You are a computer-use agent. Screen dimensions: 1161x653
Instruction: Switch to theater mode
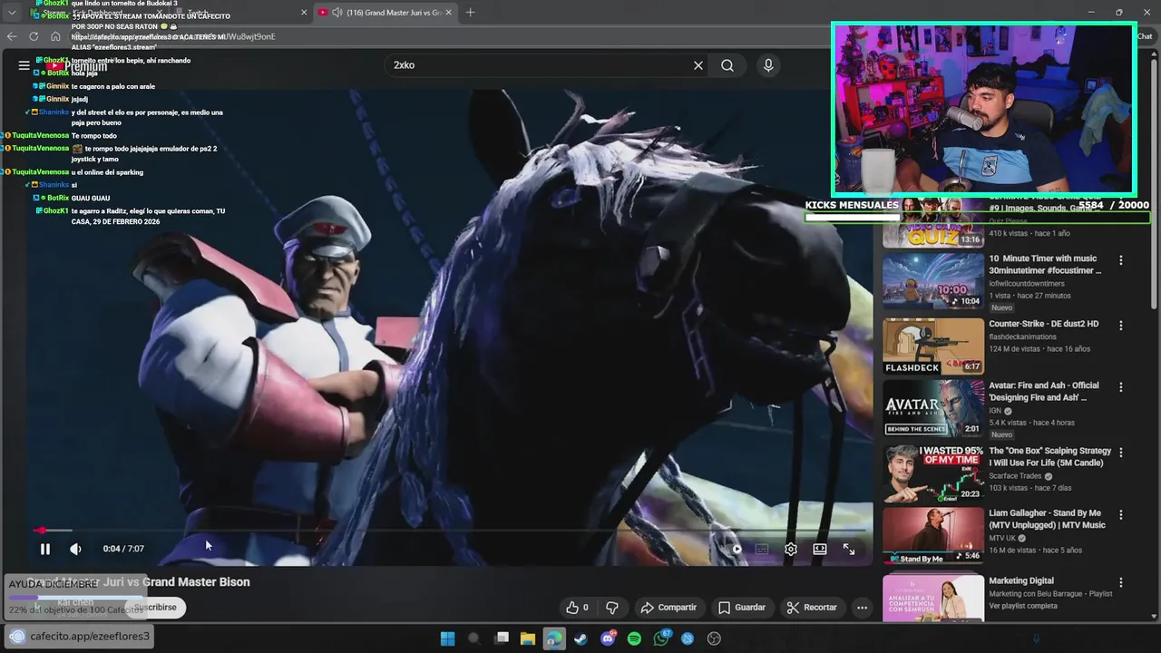[820, 549]
